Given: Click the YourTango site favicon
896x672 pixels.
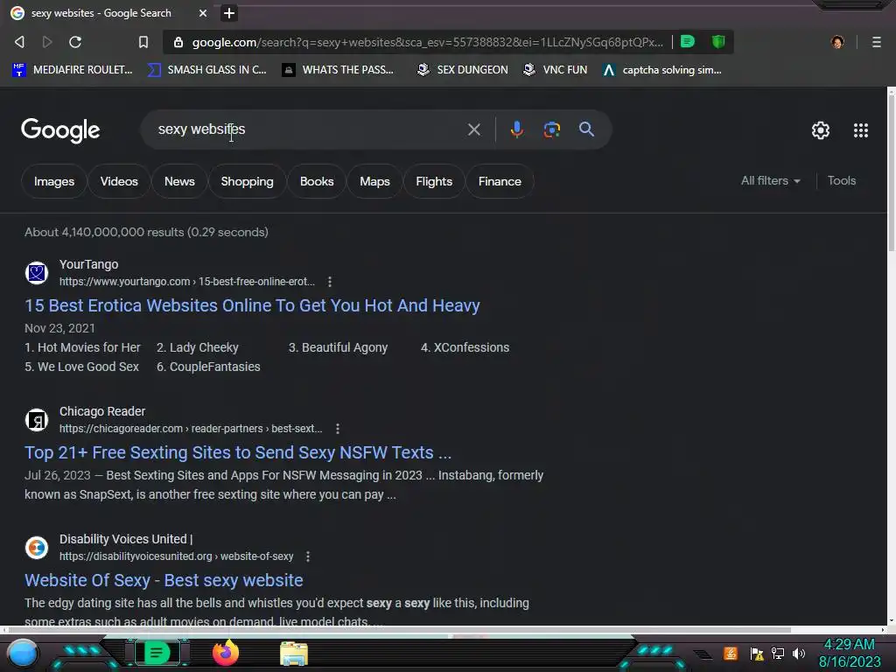Looking at the screenshot, I should (37, 273).
